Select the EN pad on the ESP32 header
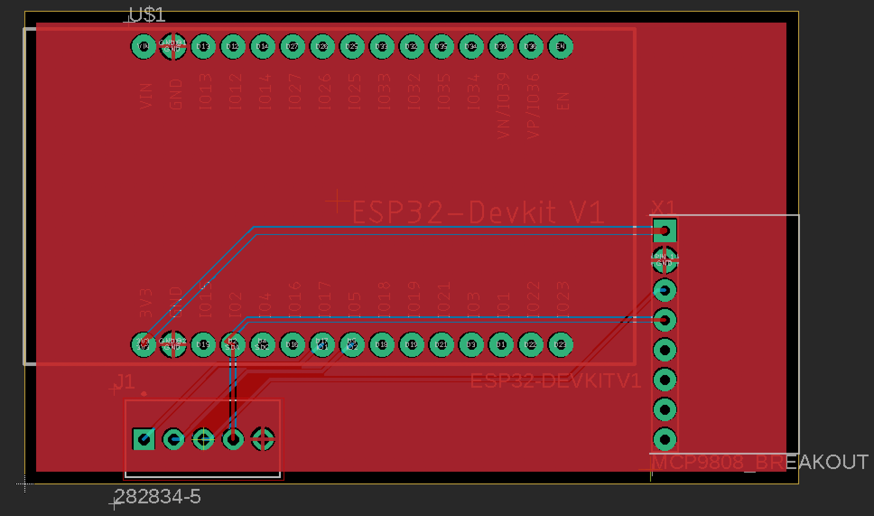This screenshot has width=874, height=516. (x=561, y=46)
